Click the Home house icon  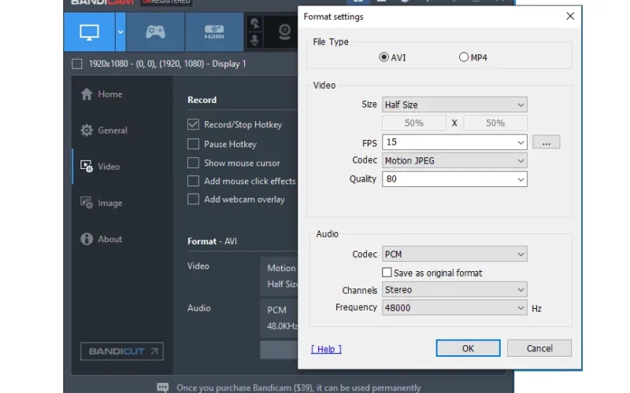[x=87, y=94]
